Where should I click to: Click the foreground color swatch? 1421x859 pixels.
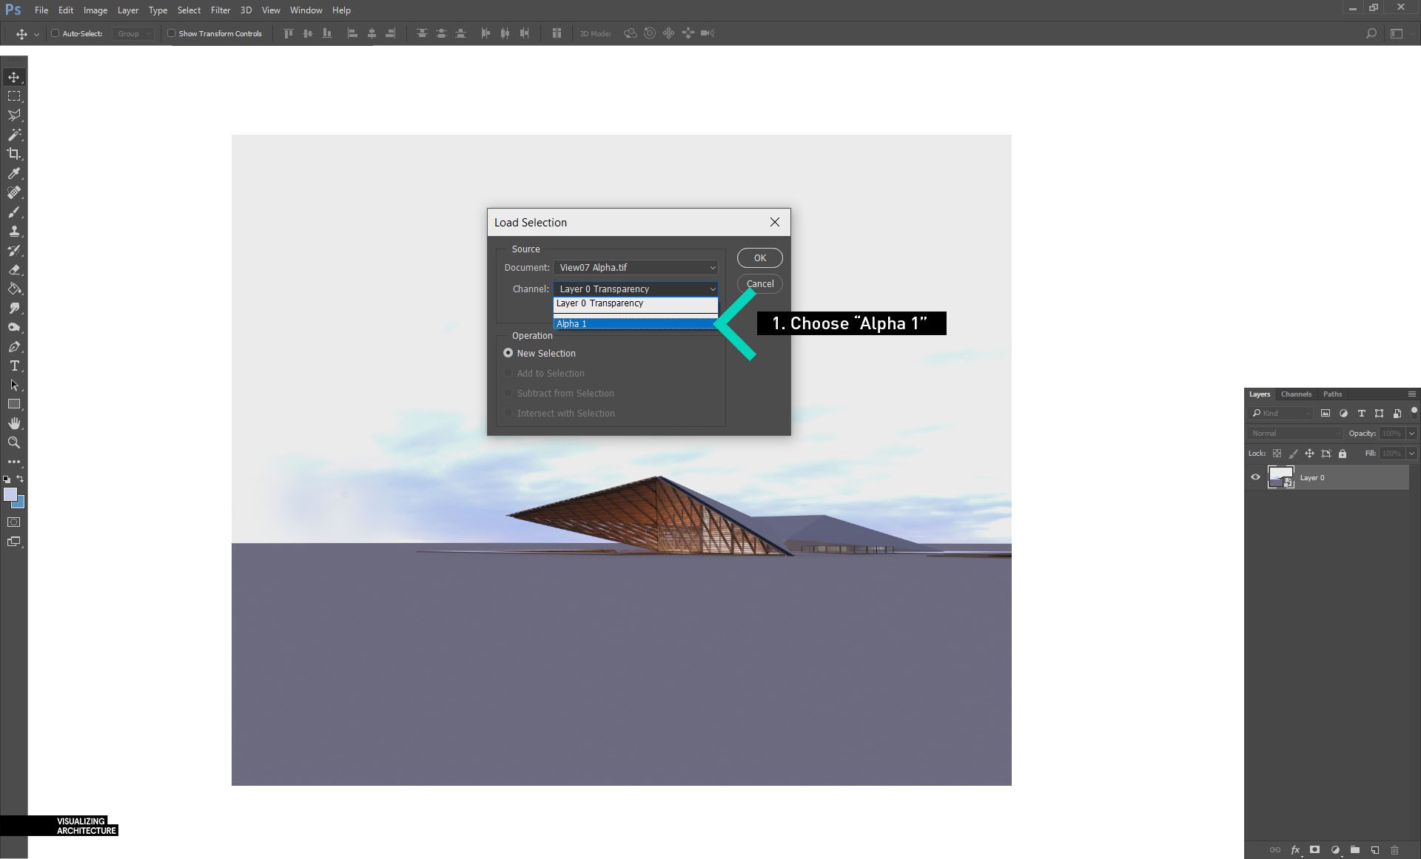(10, 494)
